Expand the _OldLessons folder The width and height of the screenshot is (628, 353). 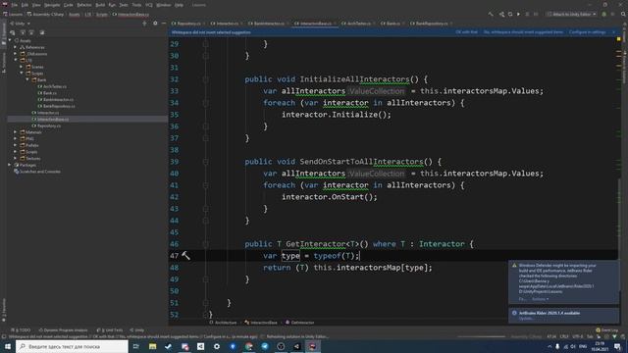(16, 54)
